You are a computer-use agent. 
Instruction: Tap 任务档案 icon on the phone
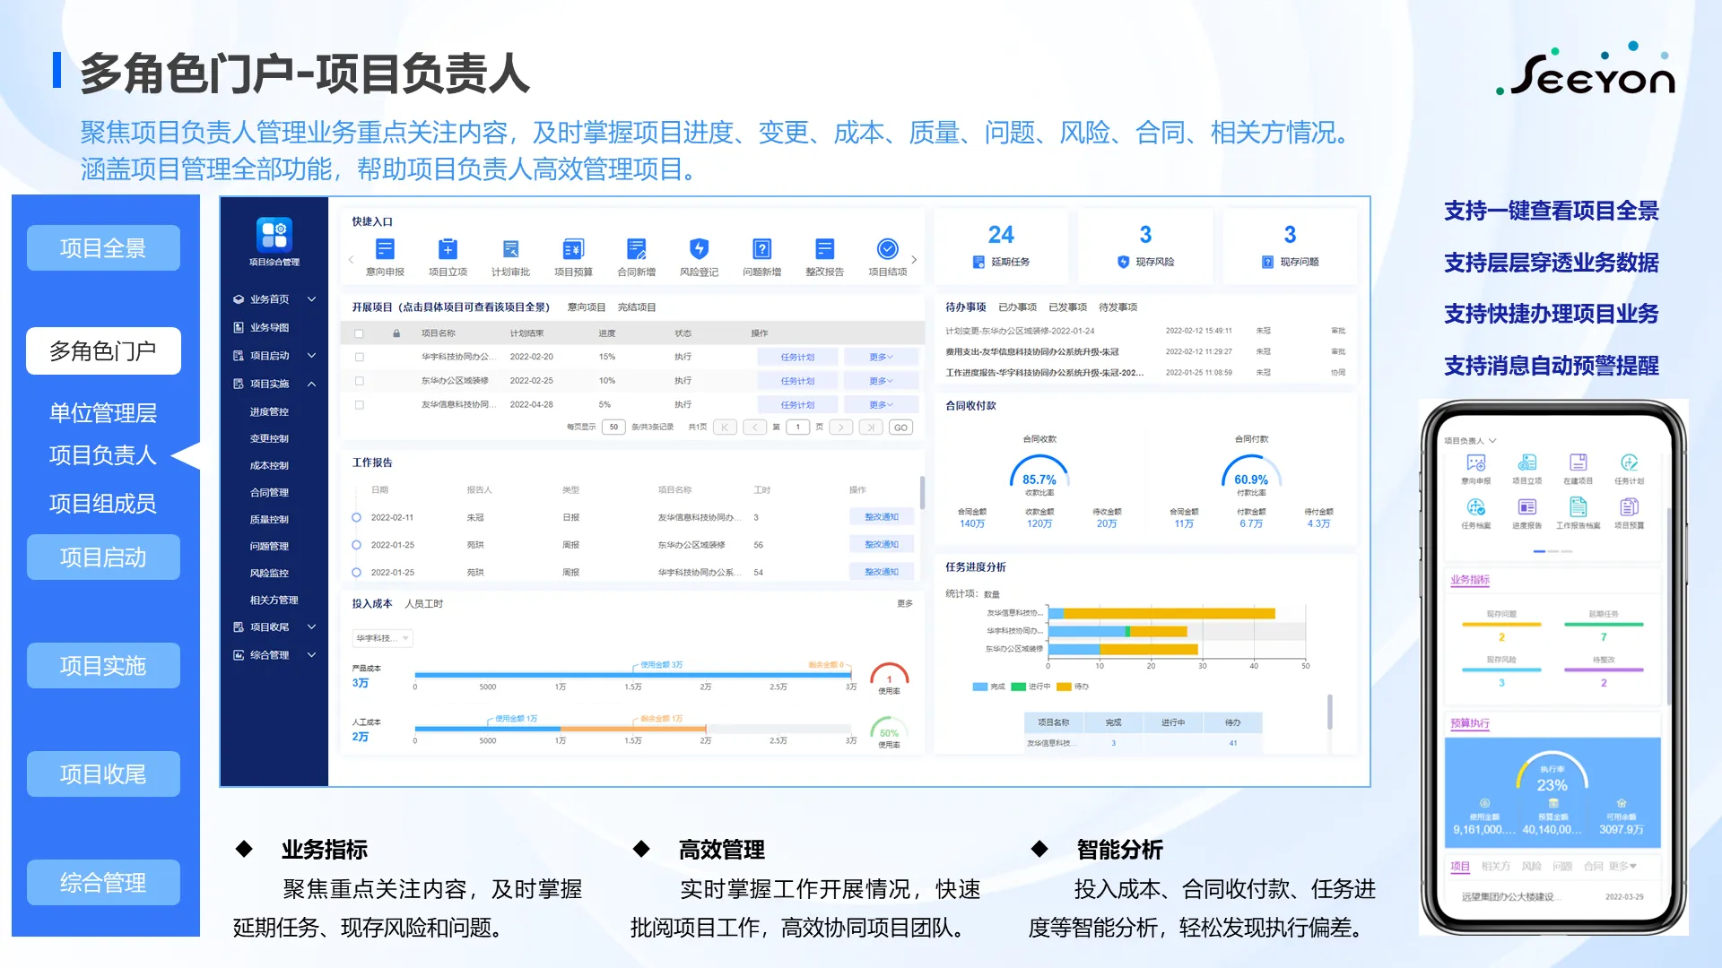1475,506
